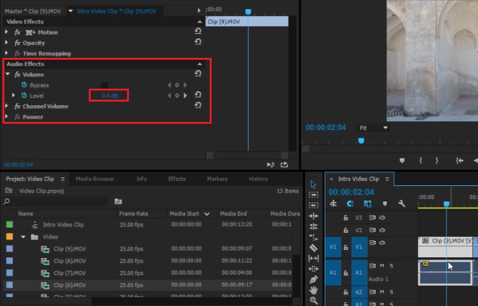The image size is (478, 306).
Task: Hide the V1 track output
Action: coord(382,243)
